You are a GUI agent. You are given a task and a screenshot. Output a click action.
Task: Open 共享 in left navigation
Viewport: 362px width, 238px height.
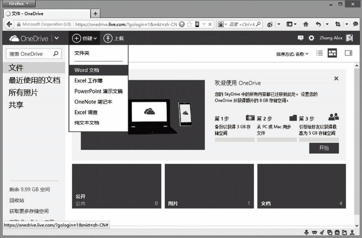tap(16, 105)
